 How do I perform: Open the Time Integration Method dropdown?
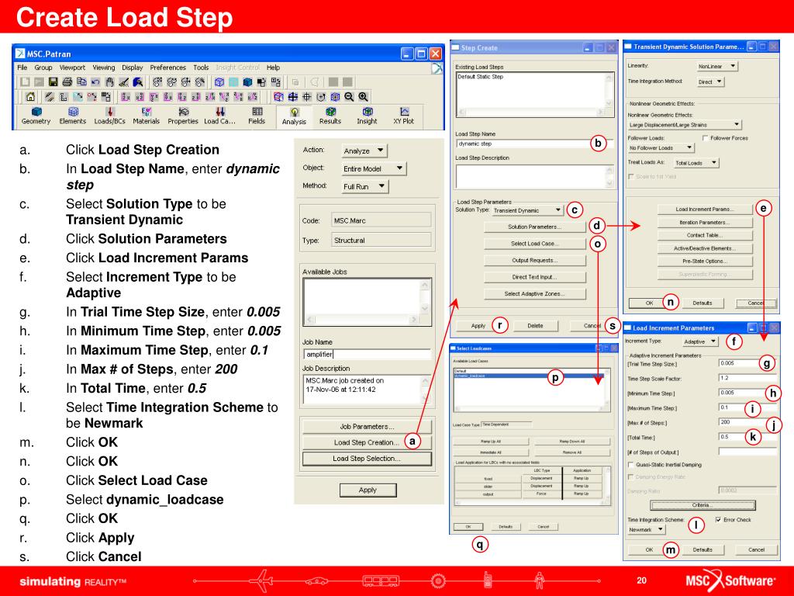click(x=710, y=81)
